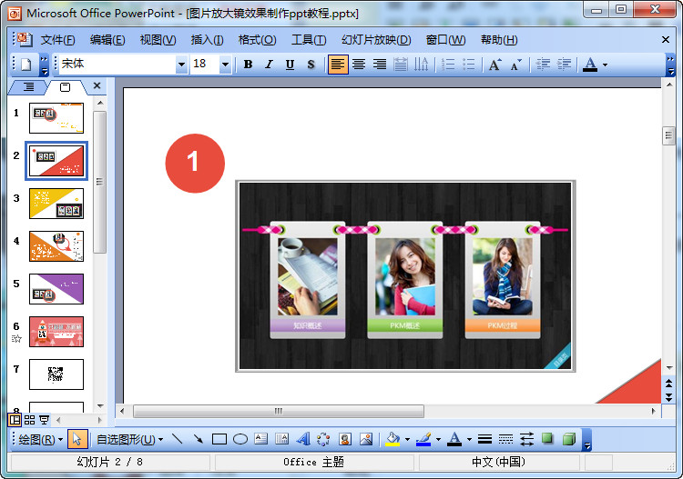Click the font size field showing 18
Viewport: 683px width, 479px height.
pyautogui.click(x=205, y=65)
